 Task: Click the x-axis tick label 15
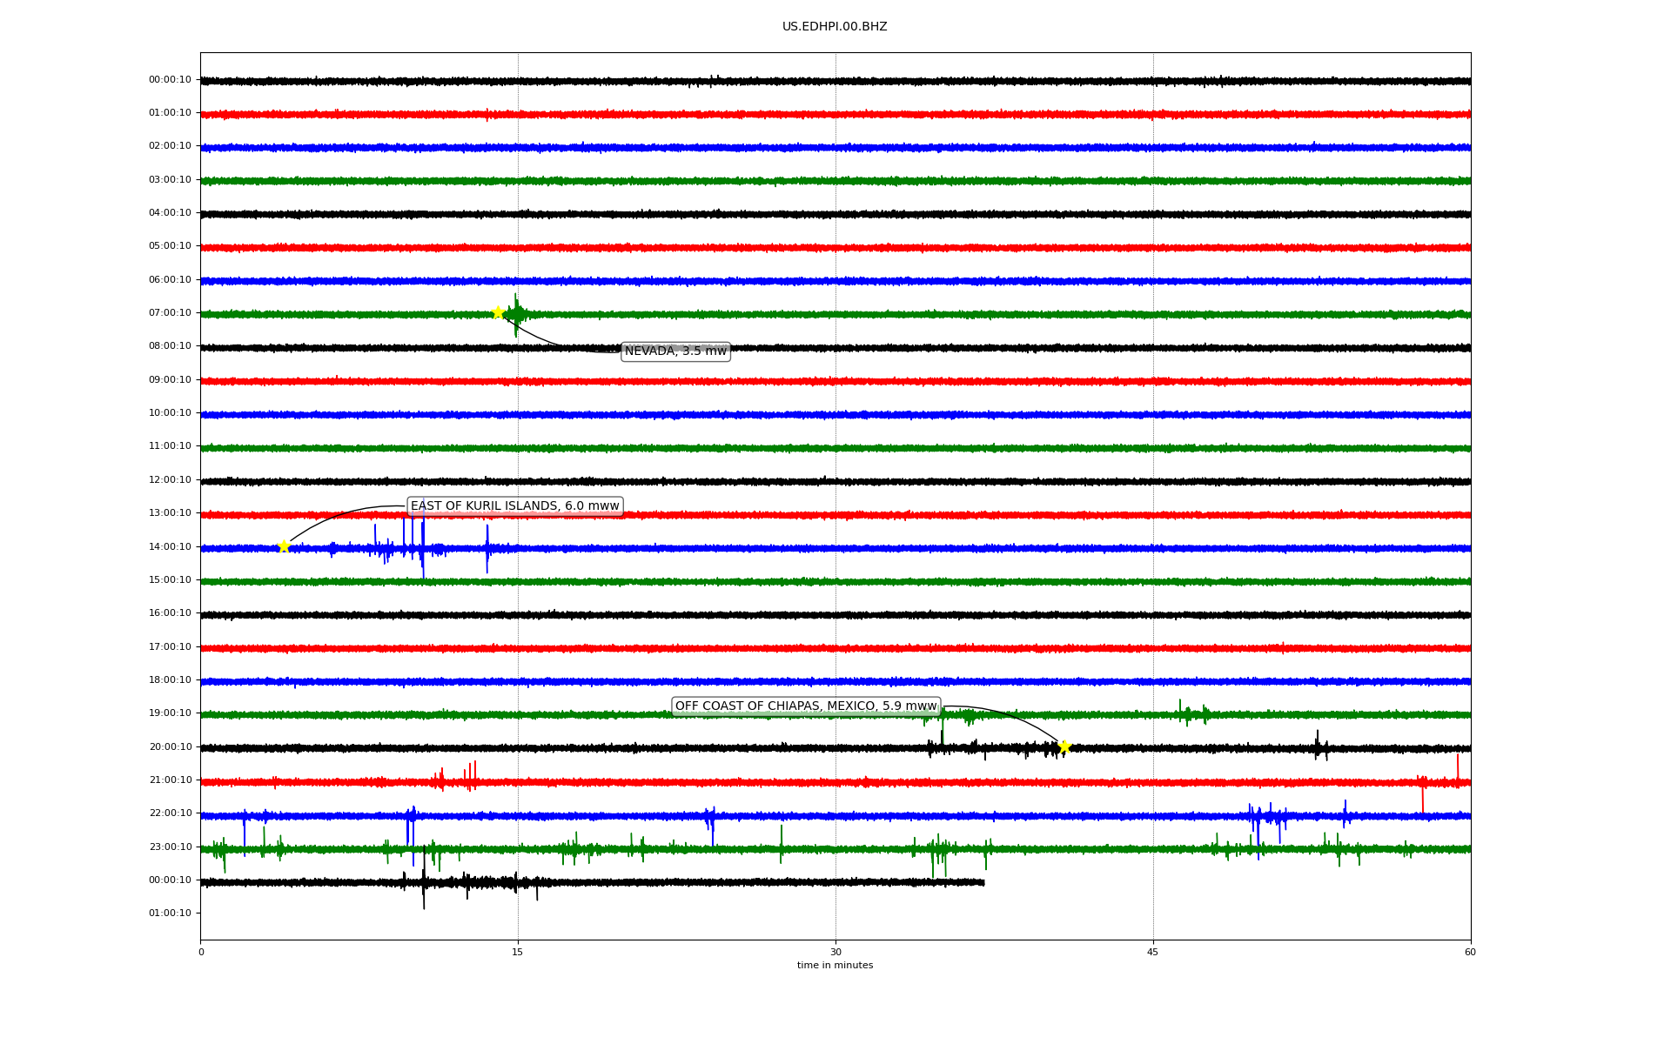click(518, 953)
